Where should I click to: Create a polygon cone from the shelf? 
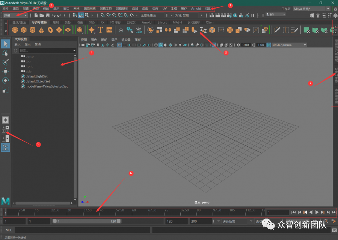tap(40, 30)
